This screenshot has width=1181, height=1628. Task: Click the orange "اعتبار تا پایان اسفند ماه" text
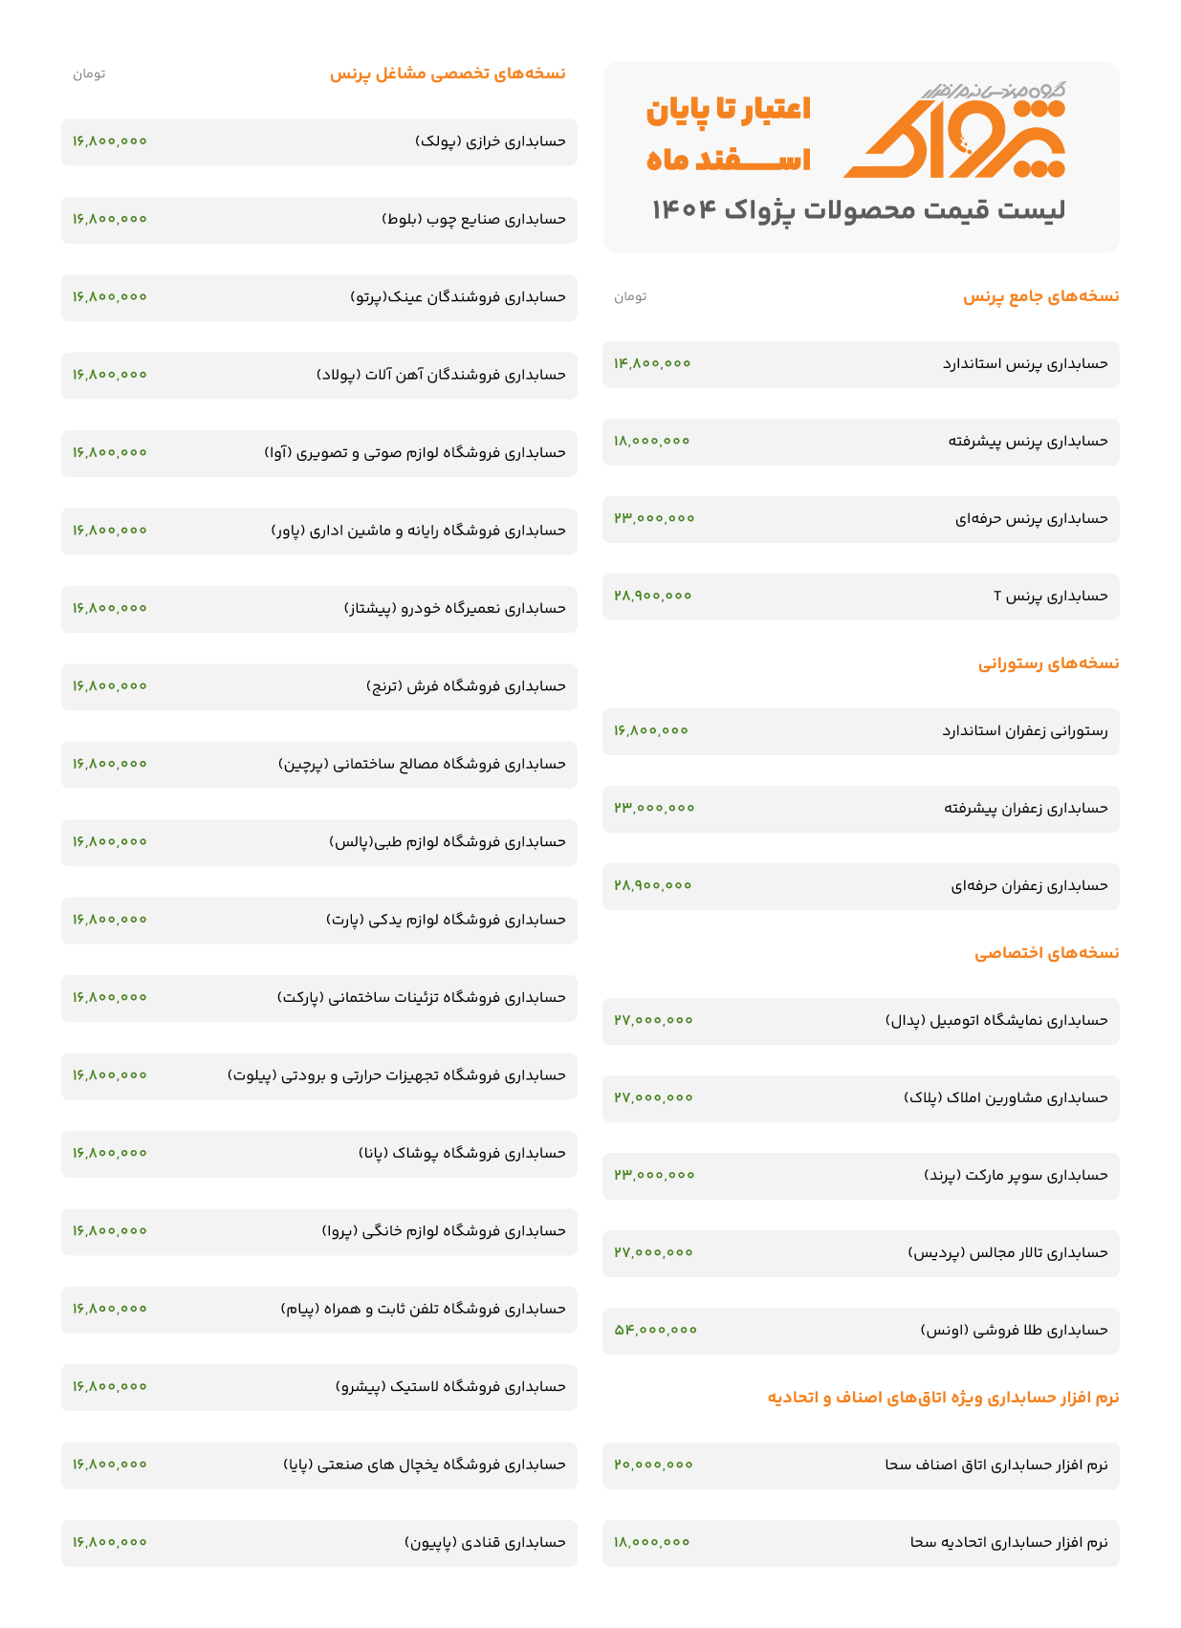729,134
